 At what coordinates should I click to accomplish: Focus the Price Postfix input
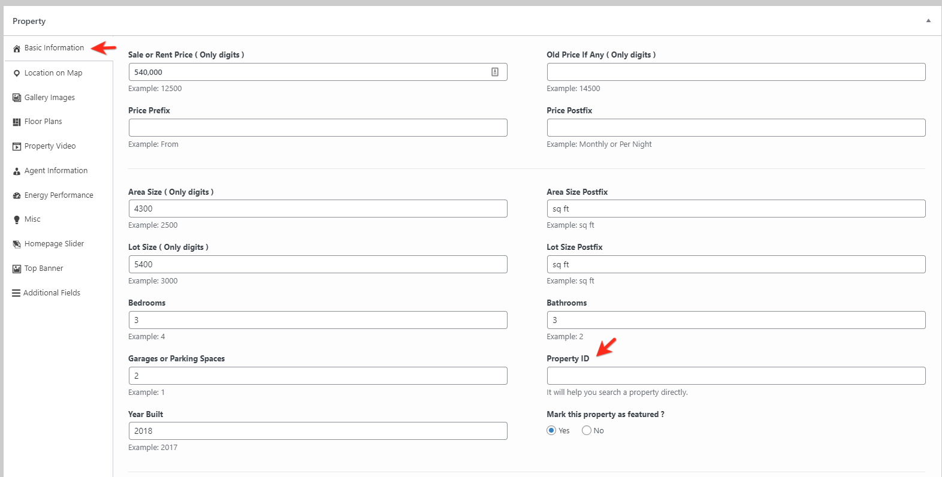coord(736,128)
